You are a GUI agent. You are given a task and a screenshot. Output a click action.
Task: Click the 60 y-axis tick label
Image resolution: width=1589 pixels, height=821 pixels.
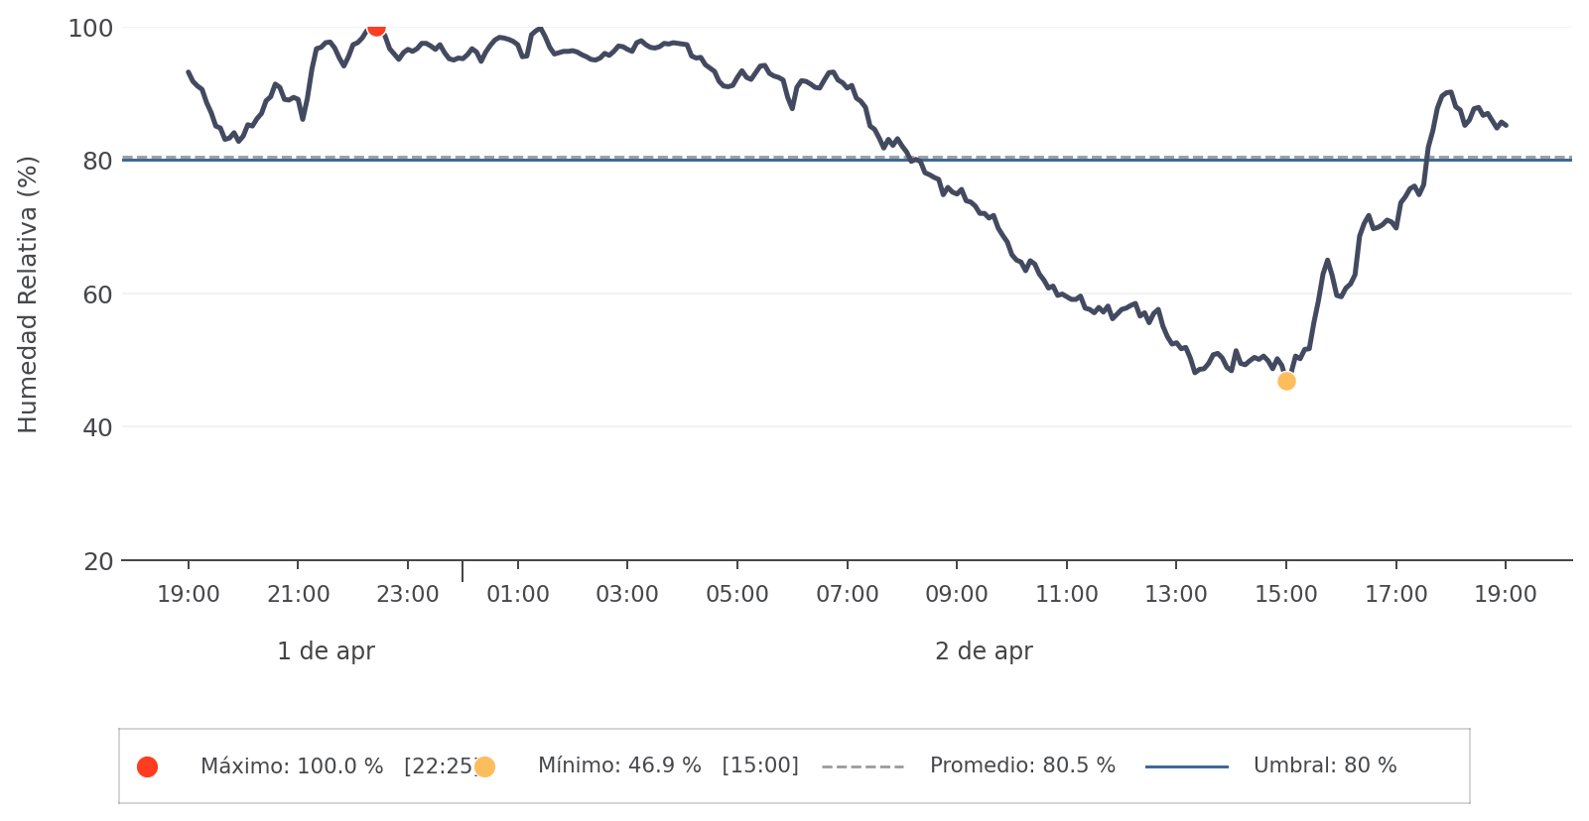pos(97,295)
